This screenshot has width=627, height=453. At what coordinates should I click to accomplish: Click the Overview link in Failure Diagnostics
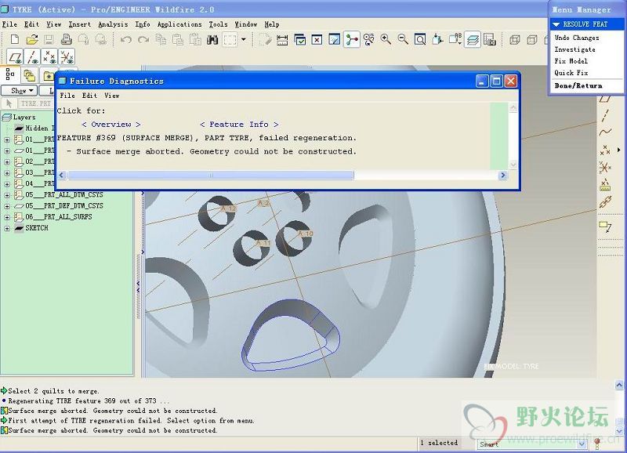(111, 125)
